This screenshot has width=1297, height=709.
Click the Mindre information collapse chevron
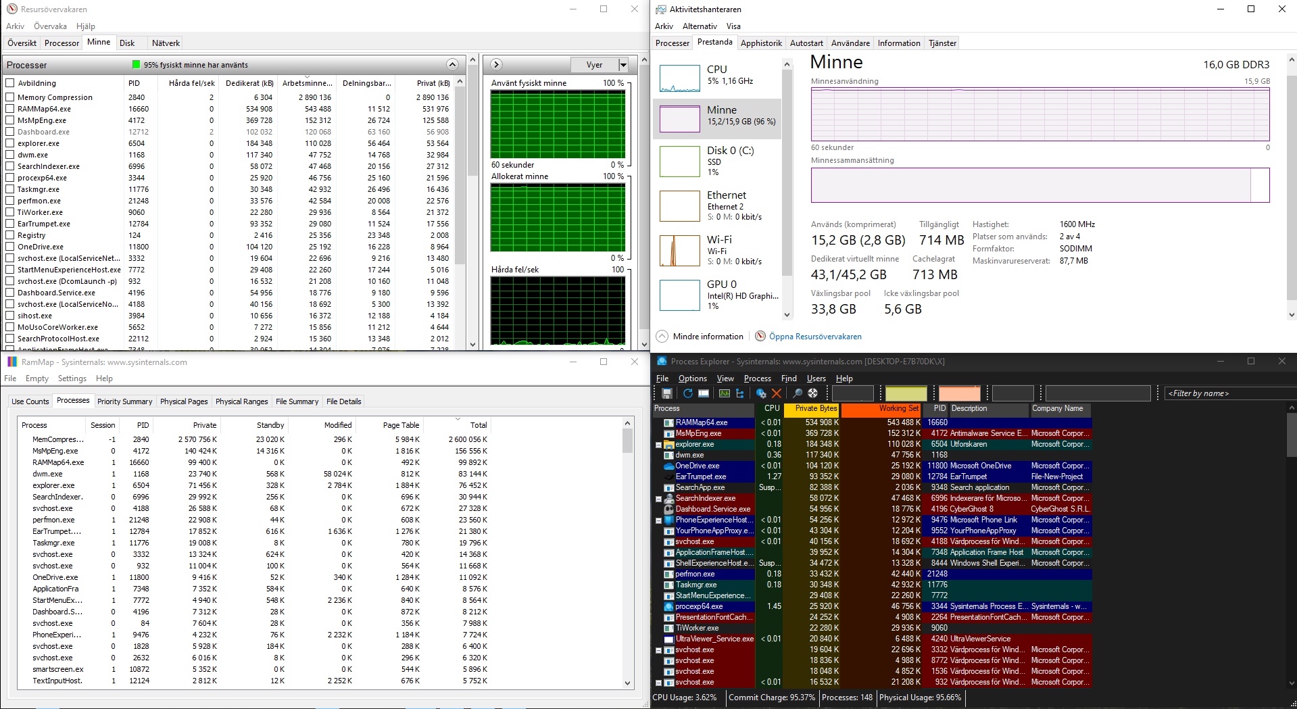[662, 336]
